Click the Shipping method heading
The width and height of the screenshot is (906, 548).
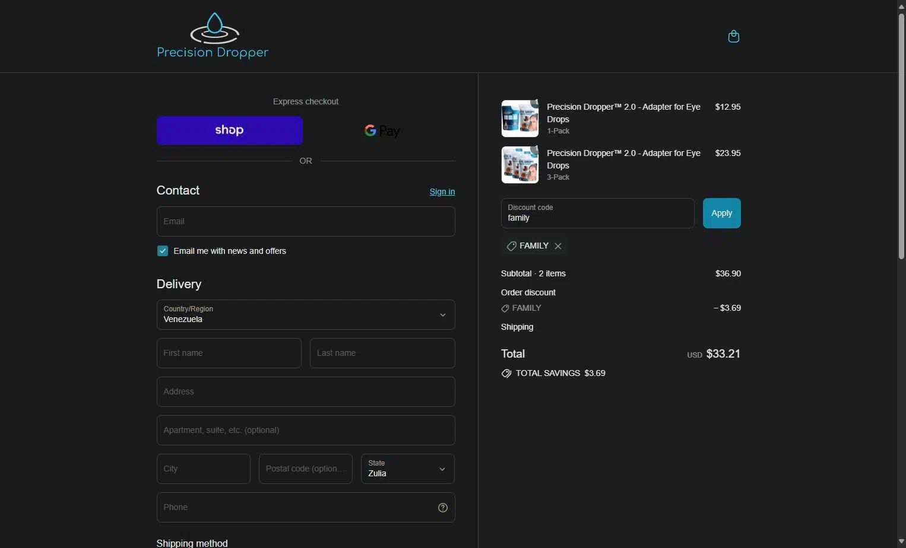coord(192,543)
